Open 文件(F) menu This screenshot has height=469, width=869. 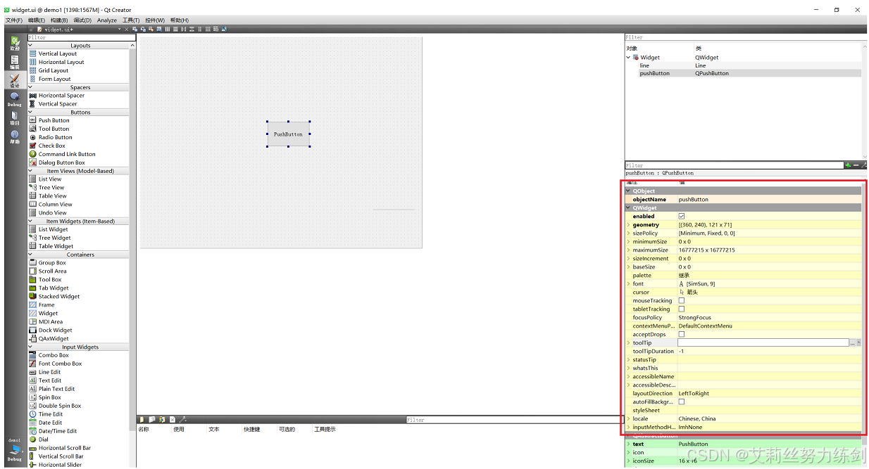pos(14,20)
